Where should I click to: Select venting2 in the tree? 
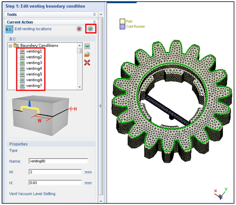(34, 57)
